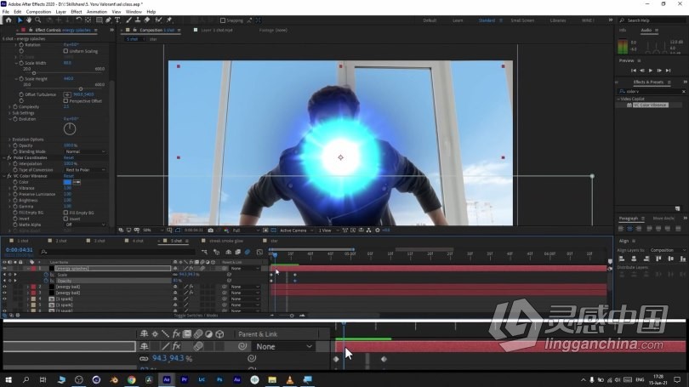
Task: Open the Composition menu
Action: tap(38, 12)
